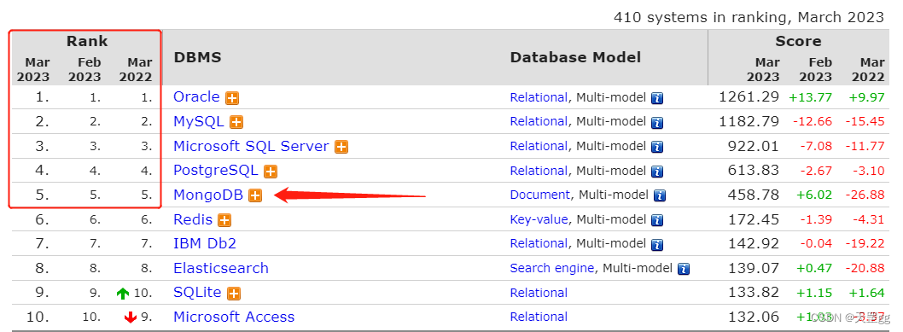Open the plus icon next to Oracle
Screen dimensions: 903x332
tap(232, 98)
